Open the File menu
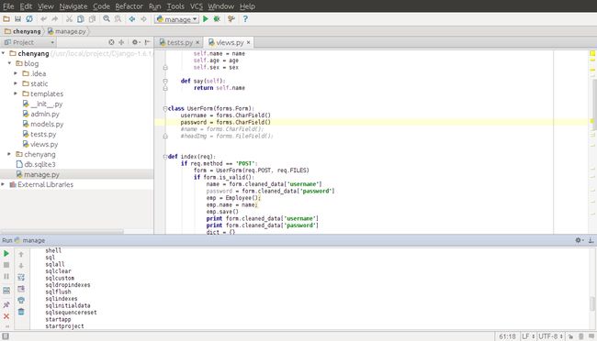597x341 pixels. [8, 6]
